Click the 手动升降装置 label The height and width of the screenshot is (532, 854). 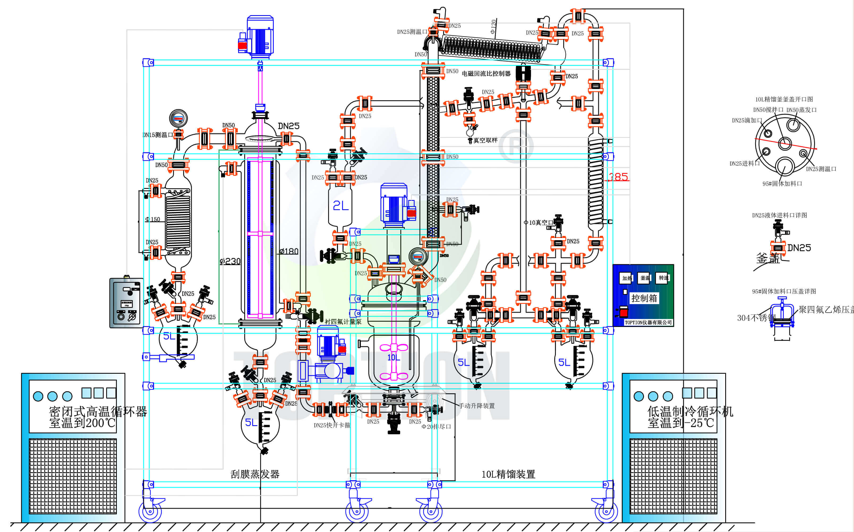click(477, 406)
